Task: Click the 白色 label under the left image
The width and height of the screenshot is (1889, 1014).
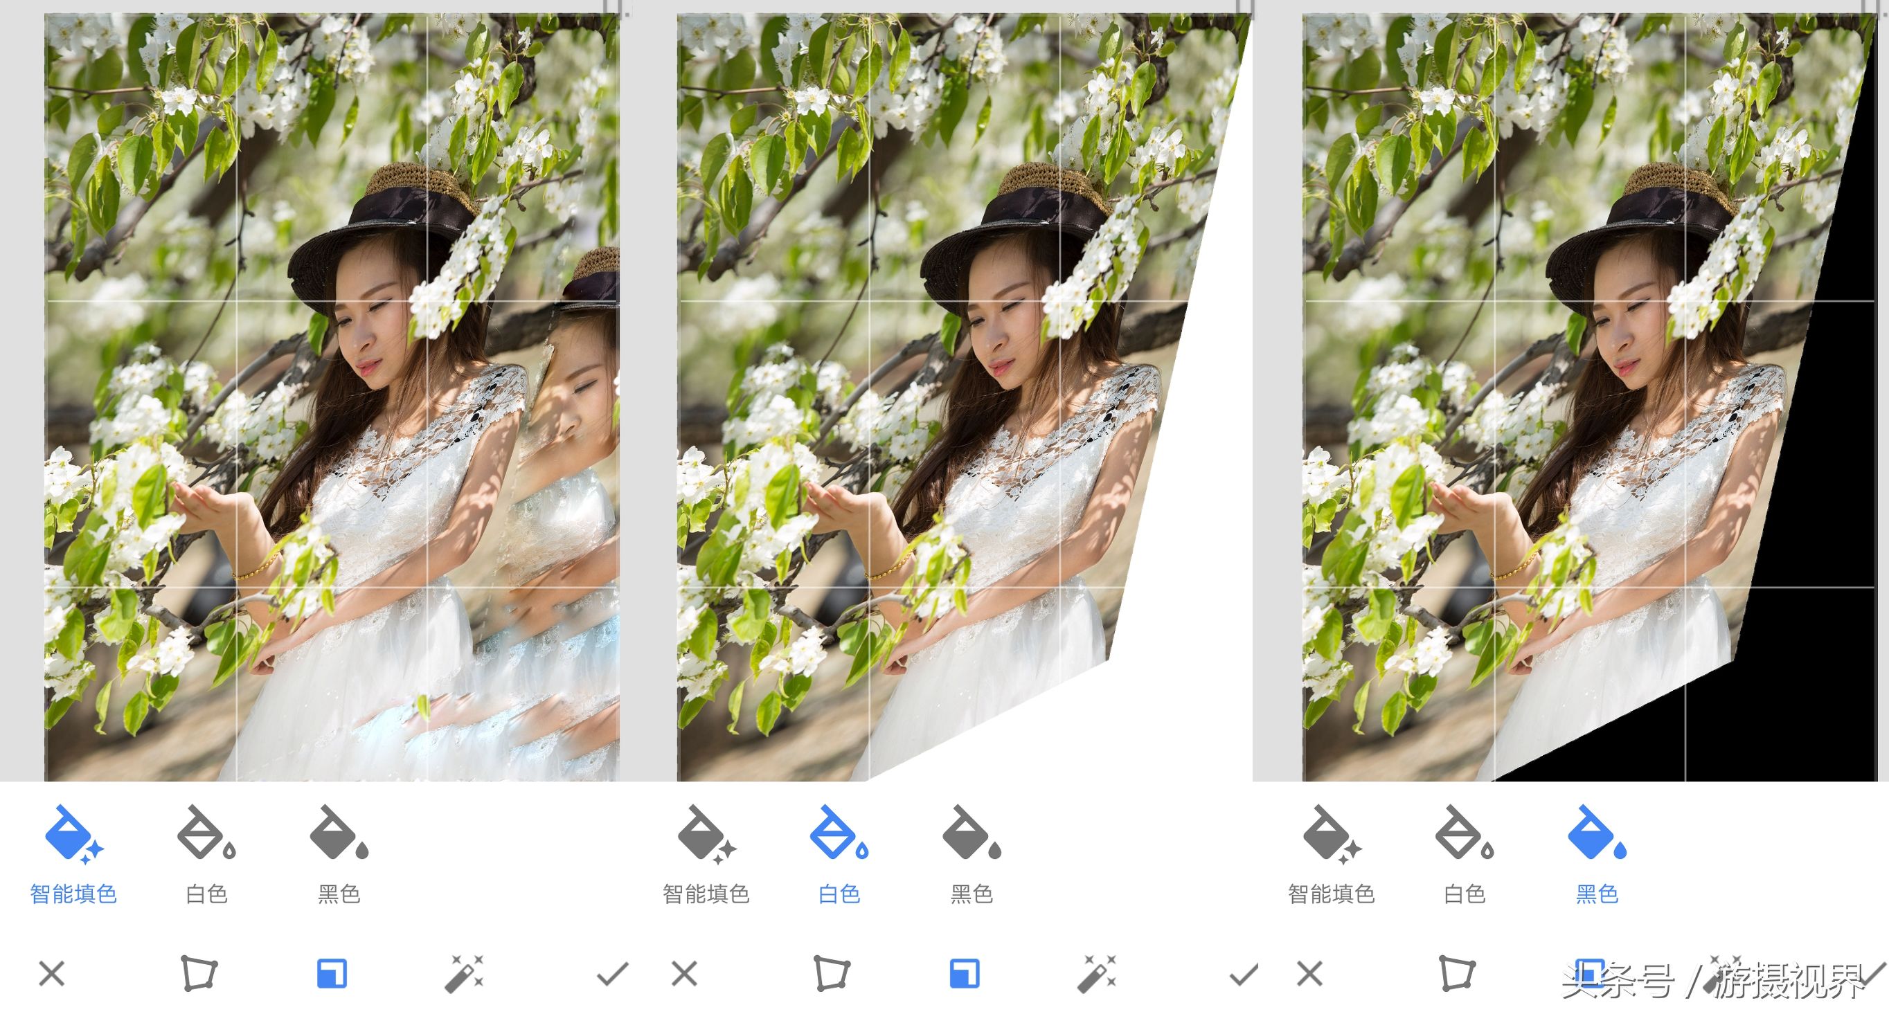Action: click(208, 894)
